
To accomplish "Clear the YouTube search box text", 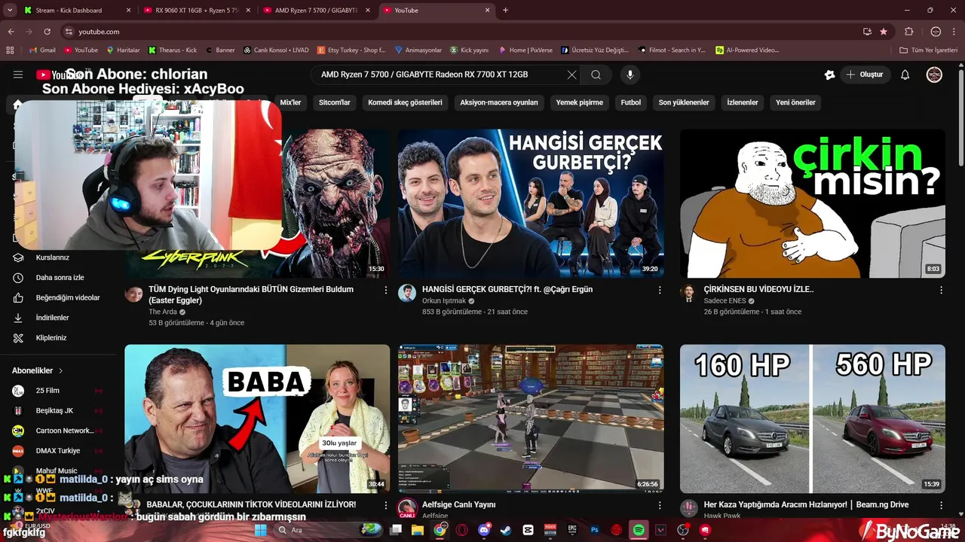I will tap(571, 75).
